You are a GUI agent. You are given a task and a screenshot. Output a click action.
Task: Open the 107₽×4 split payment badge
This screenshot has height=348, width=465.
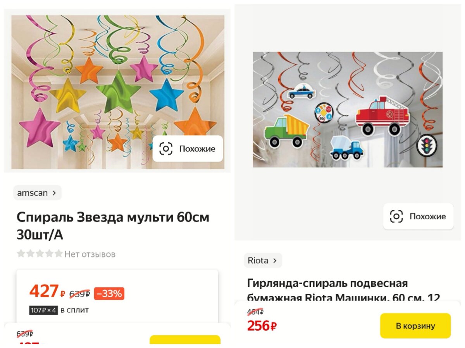[44, 310]
